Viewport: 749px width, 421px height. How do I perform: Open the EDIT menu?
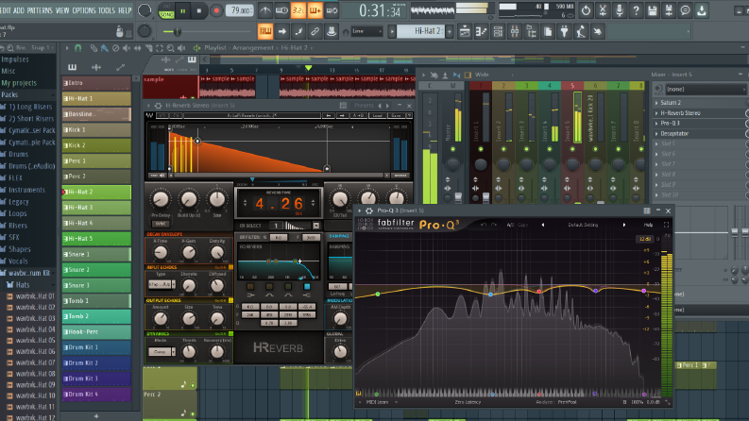pos(6,10)
